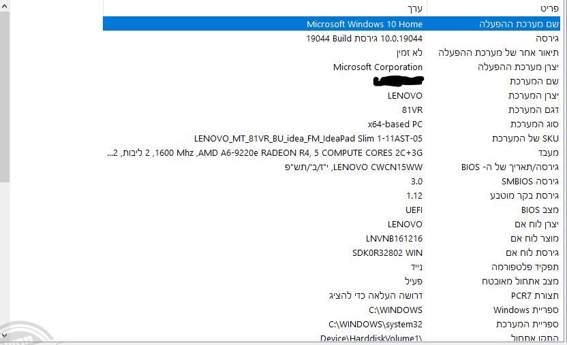Select the מצב BIOS row label
Image resolution: width=567 pixels, height=345 pixels.
coord(540,210)
